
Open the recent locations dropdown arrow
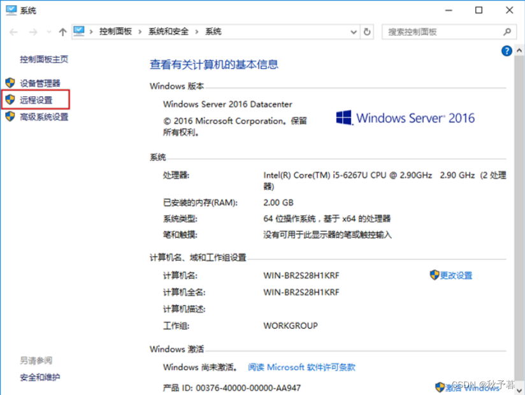tap(49, 32)
